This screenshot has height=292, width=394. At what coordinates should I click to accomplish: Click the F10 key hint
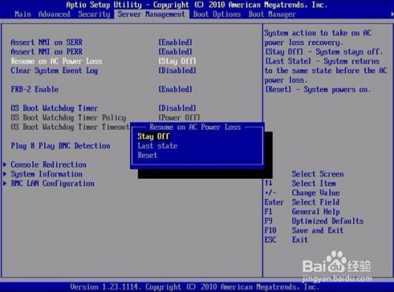[270, 231]
